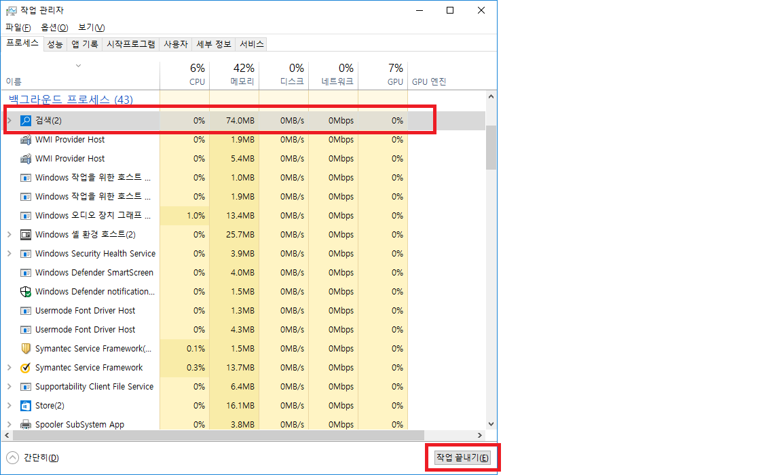Screen dimensions: 782x475
Task: Click the 간단히 fewer details link
Action: click(x=41, y=457)
